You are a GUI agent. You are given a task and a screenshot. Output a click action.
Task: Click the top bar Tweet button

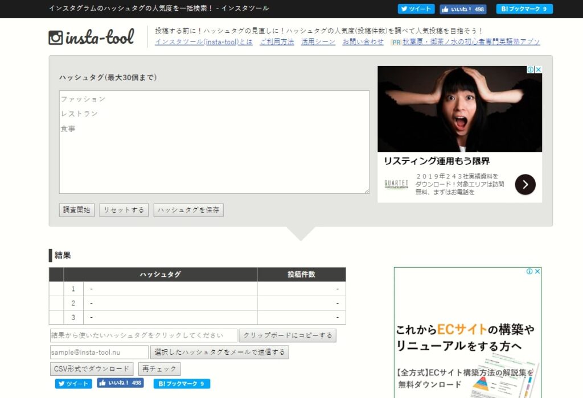(x=416, y=9)
